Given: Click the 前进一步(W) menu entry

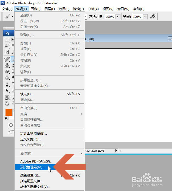Looking at the screenshot, I should click(x=50, y=21).
